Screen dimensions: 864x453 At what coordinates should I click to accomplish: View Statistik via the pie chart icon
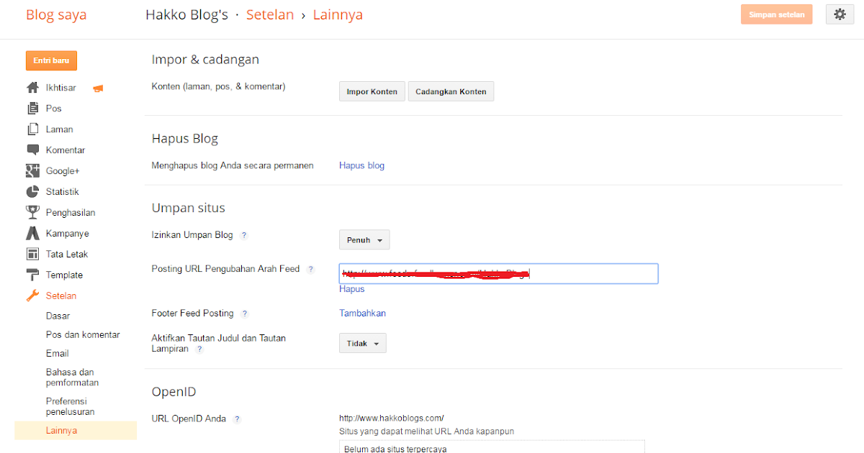coord(33,191)
